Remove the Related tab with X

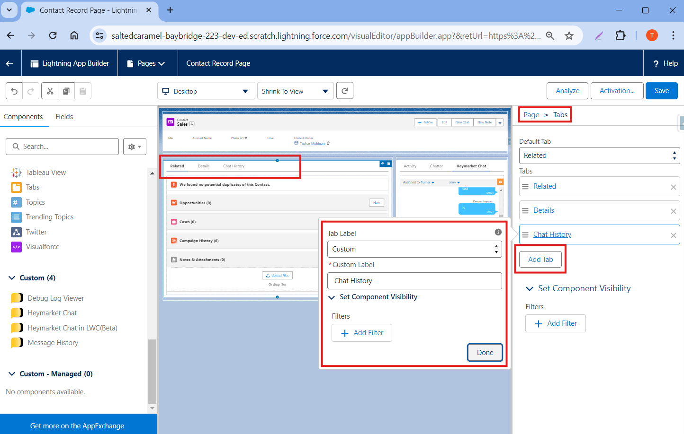[673, 187]
